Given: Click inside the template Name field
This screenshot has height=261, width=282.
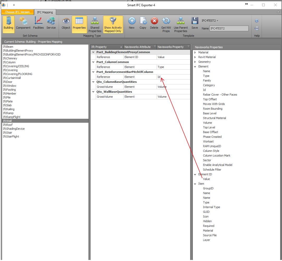Looking at the screenshot, I should [229, 28].
